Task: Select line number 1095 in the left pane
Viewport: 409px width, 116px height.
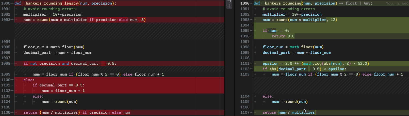Action: (x=6, y=47)
